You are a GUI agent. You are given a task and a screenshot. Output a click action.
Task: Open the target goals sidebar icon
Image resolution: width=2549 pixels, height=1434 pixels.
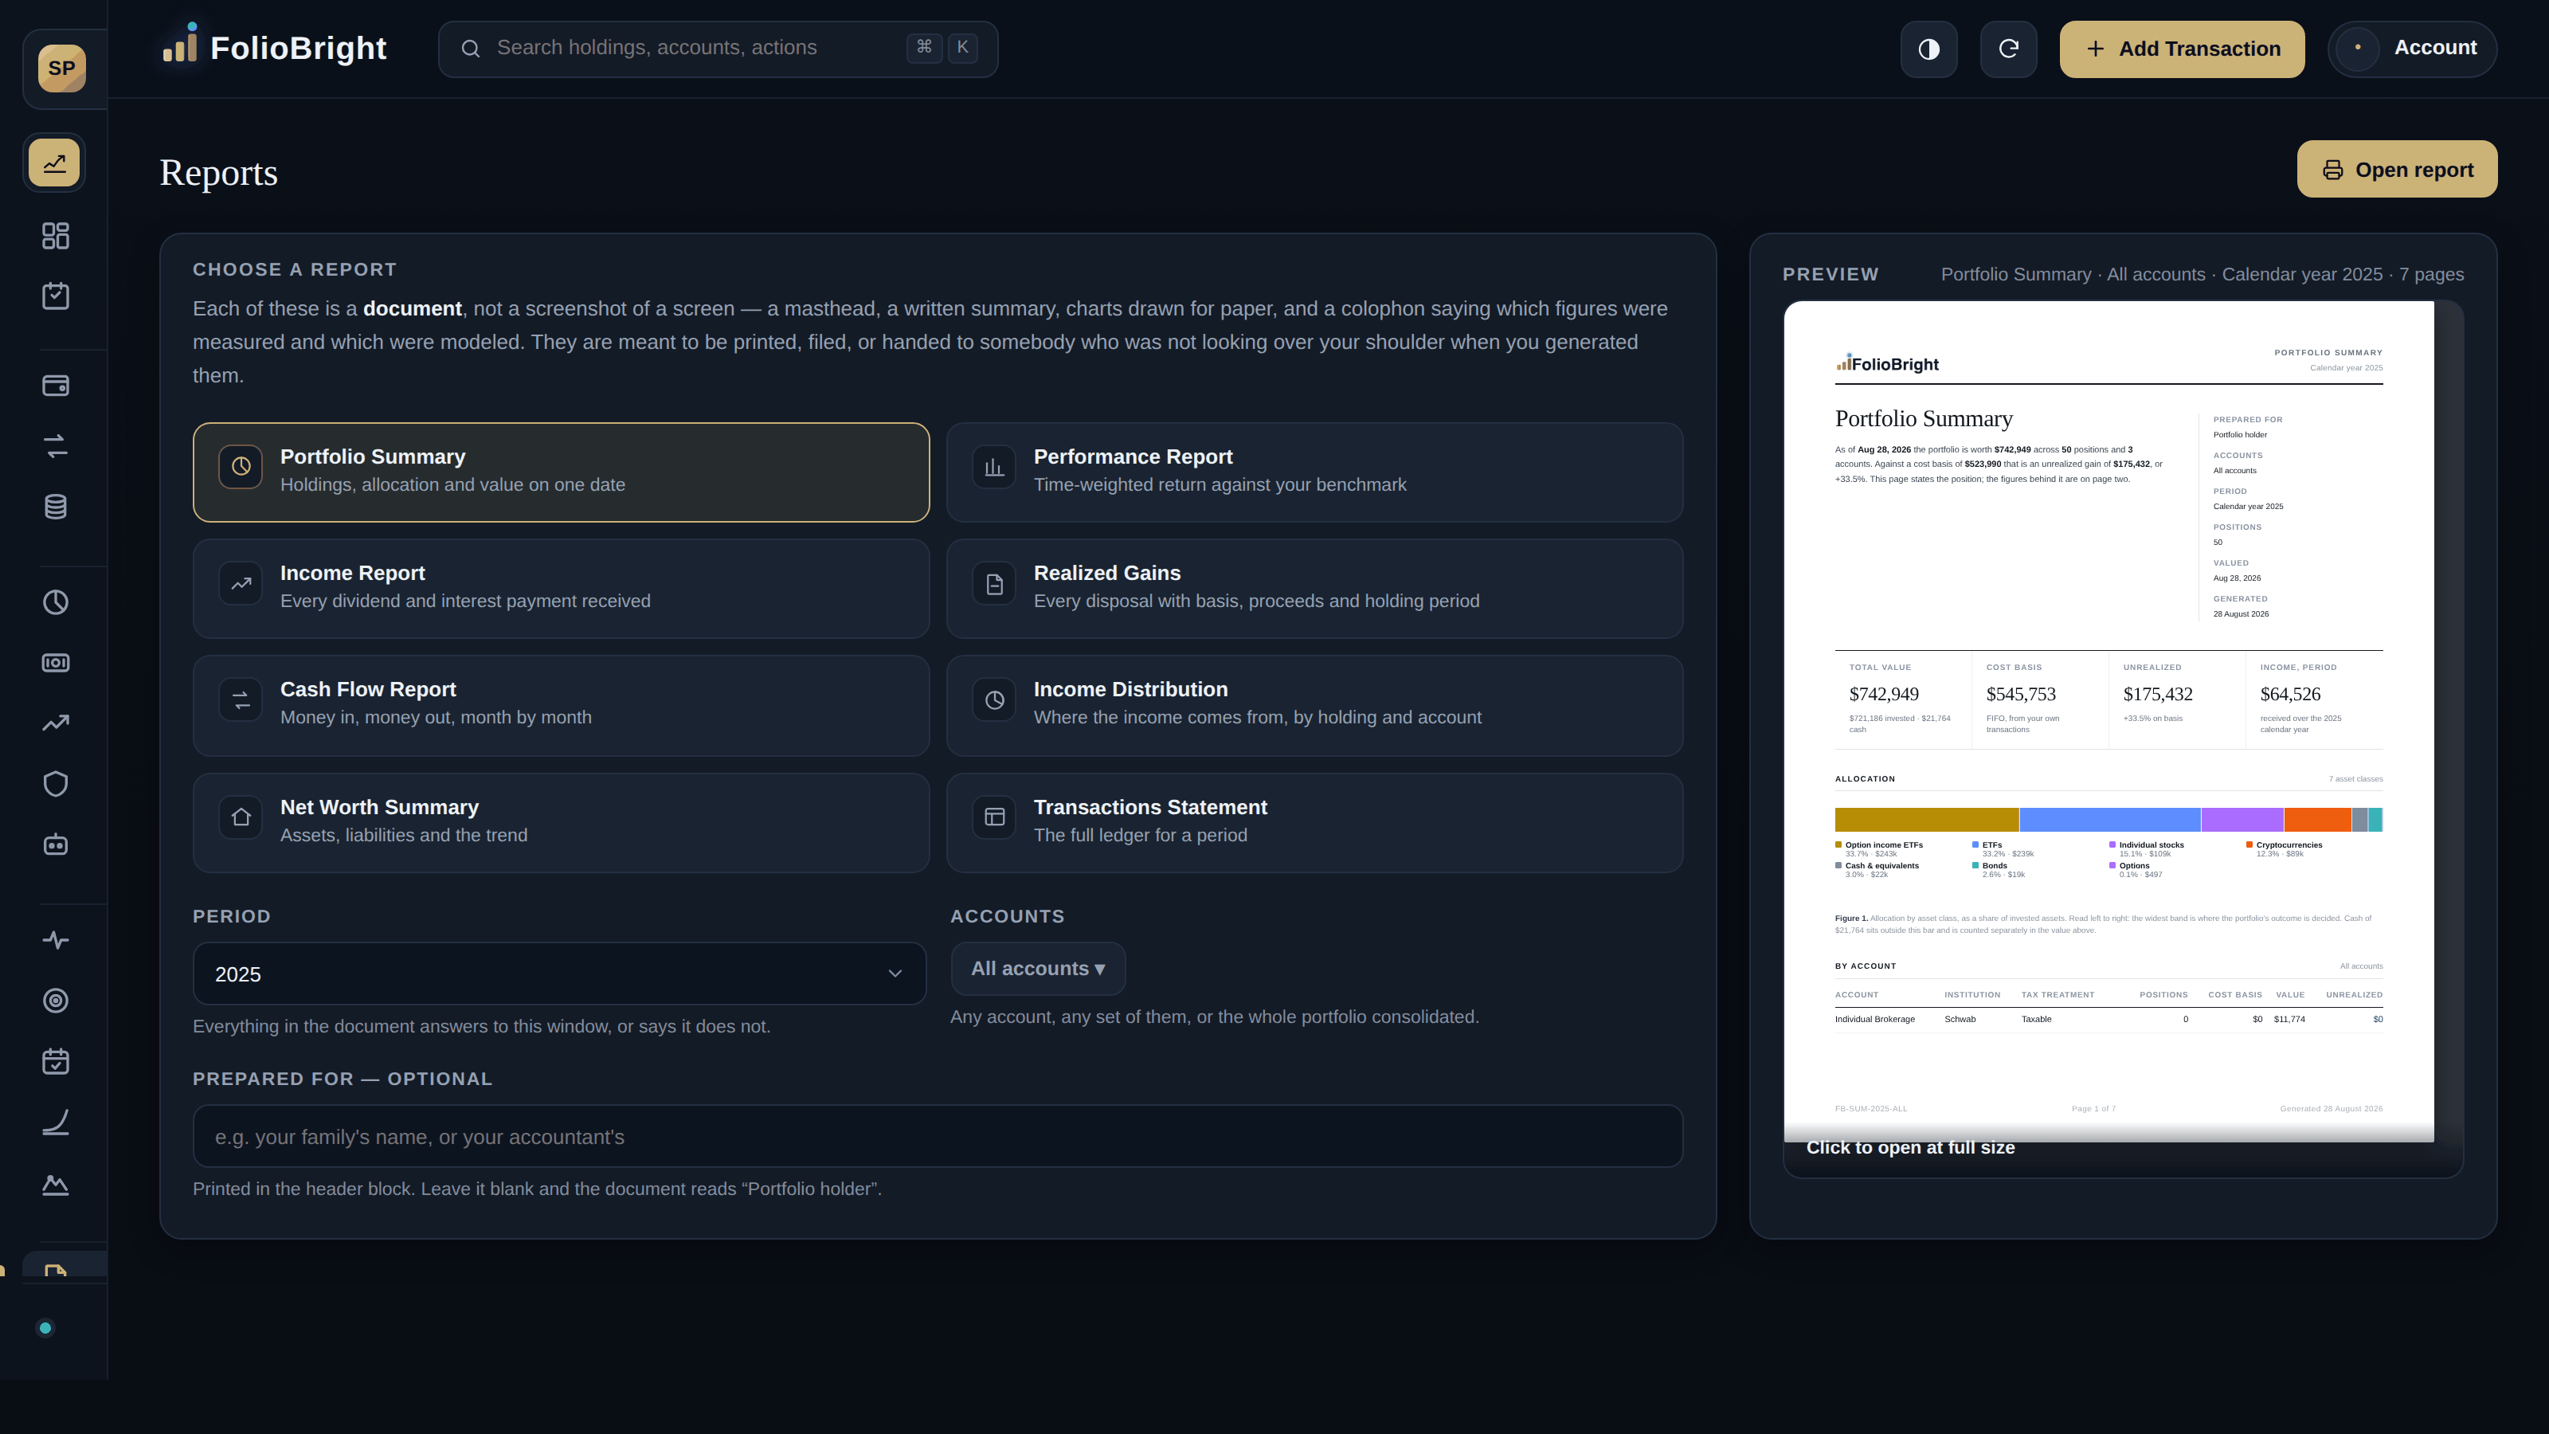coord(56,1001)
